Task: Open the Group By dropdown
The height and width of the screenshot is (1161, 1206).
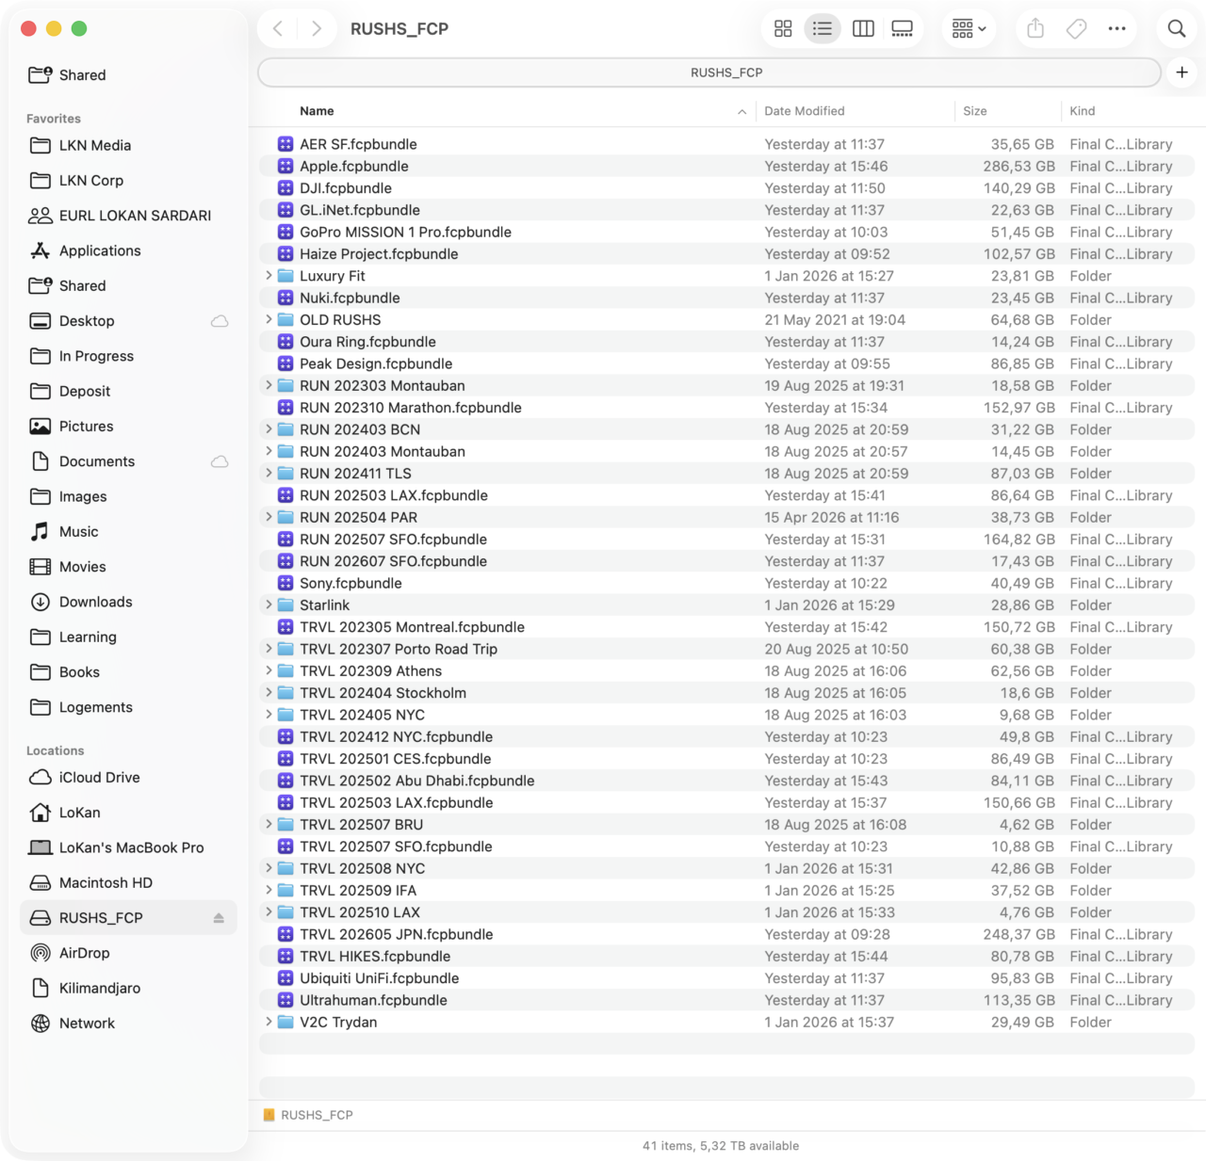Action: (969, 29)
